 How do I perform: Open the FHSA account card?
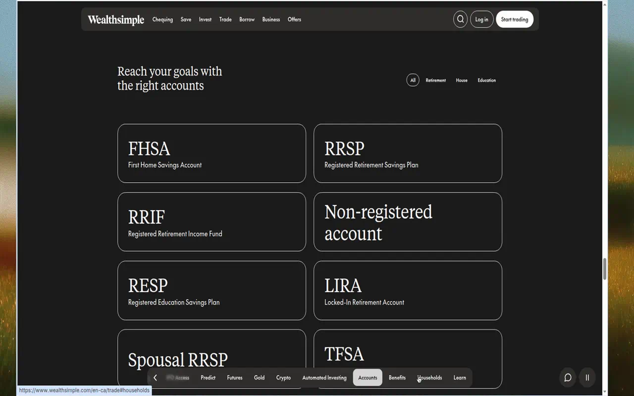212,153
